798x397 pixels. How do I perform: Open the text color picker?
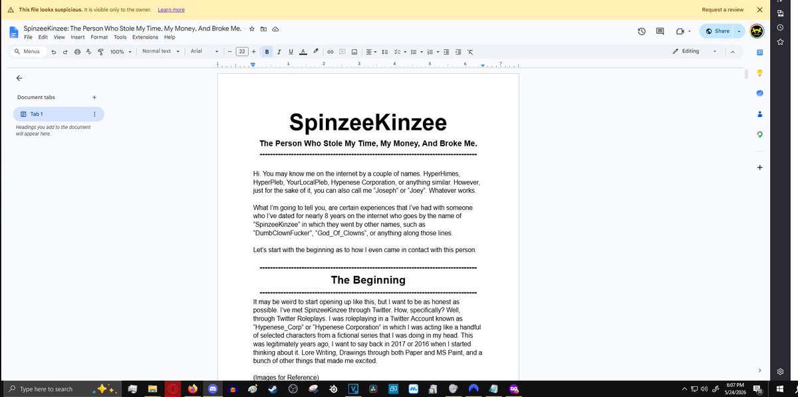(x=303, y=52)
